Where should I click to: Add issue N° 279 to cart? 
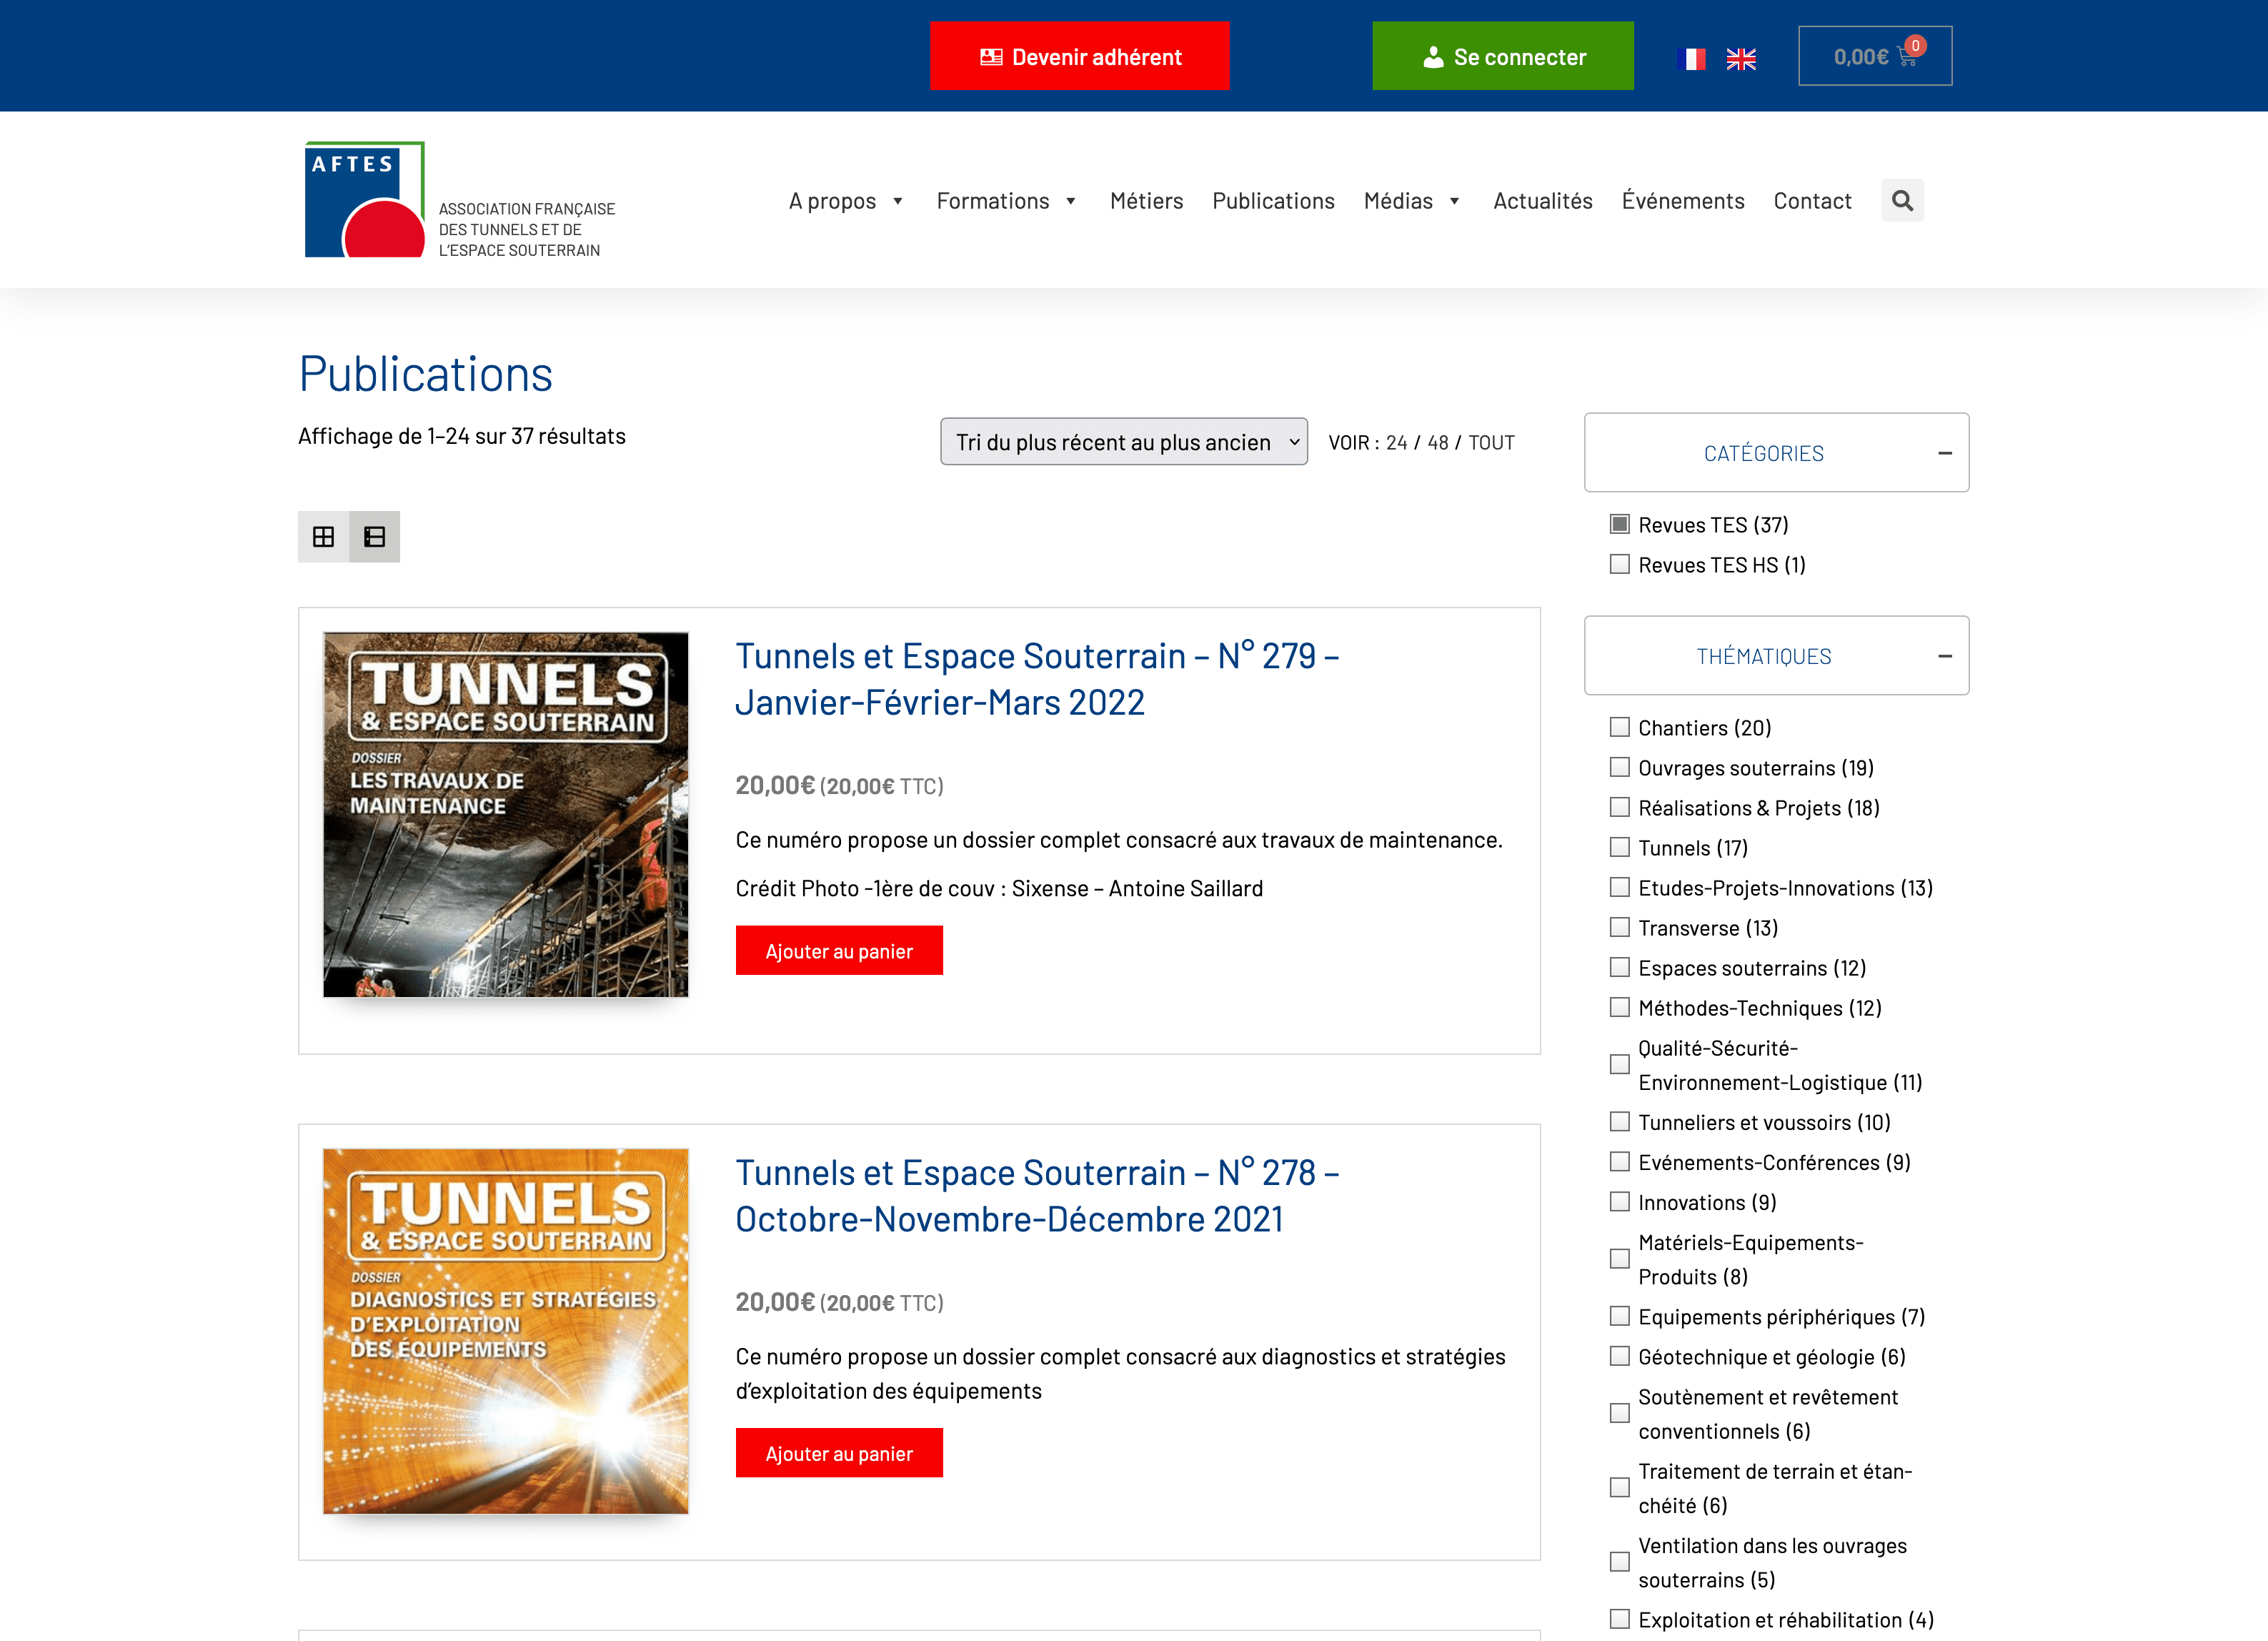(x=839, y=951)
